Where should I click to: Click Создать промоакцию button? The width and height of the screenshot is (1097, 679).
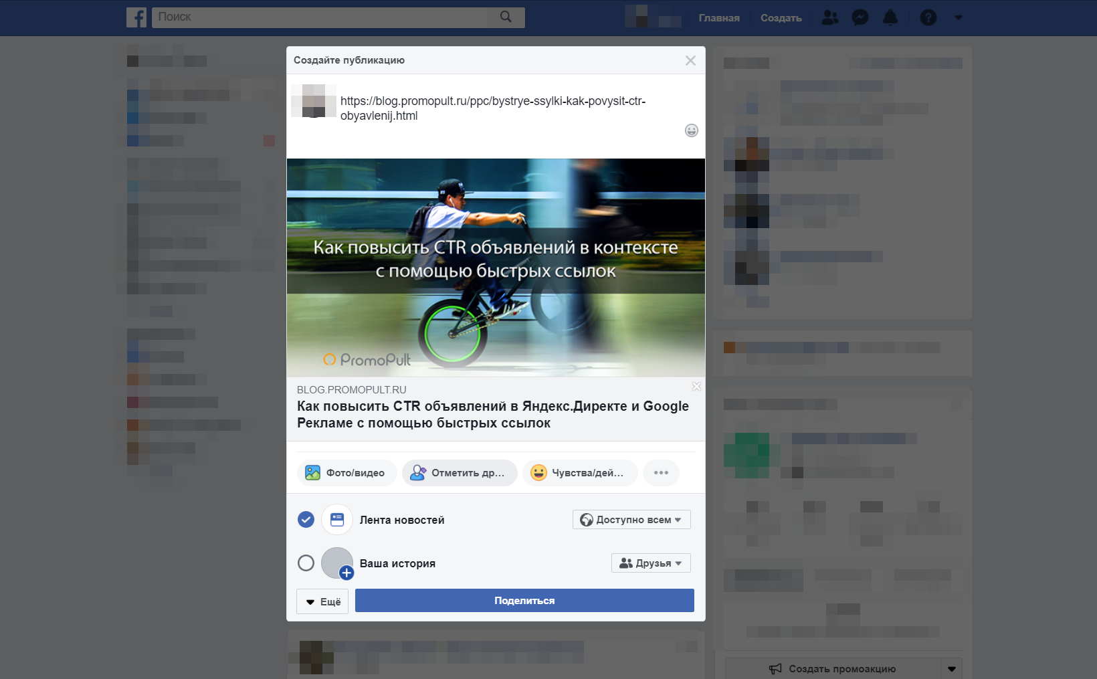(x=833, y=669)
